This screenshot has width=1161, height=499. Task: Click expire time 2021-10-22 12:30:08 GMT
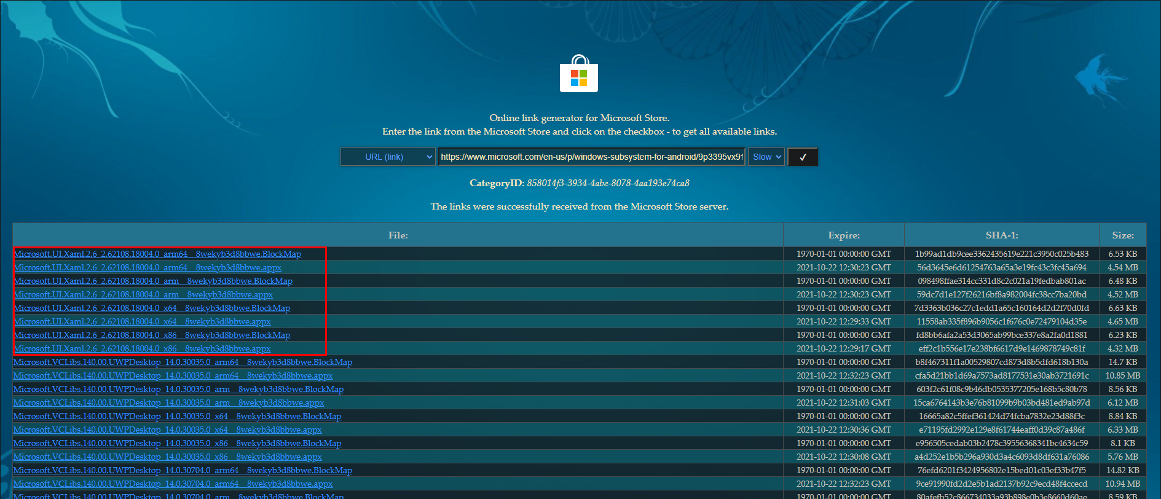tap(844, 457)
